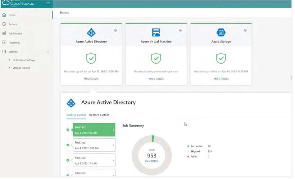Click the Home house icon in sidebar

point(4,15)
